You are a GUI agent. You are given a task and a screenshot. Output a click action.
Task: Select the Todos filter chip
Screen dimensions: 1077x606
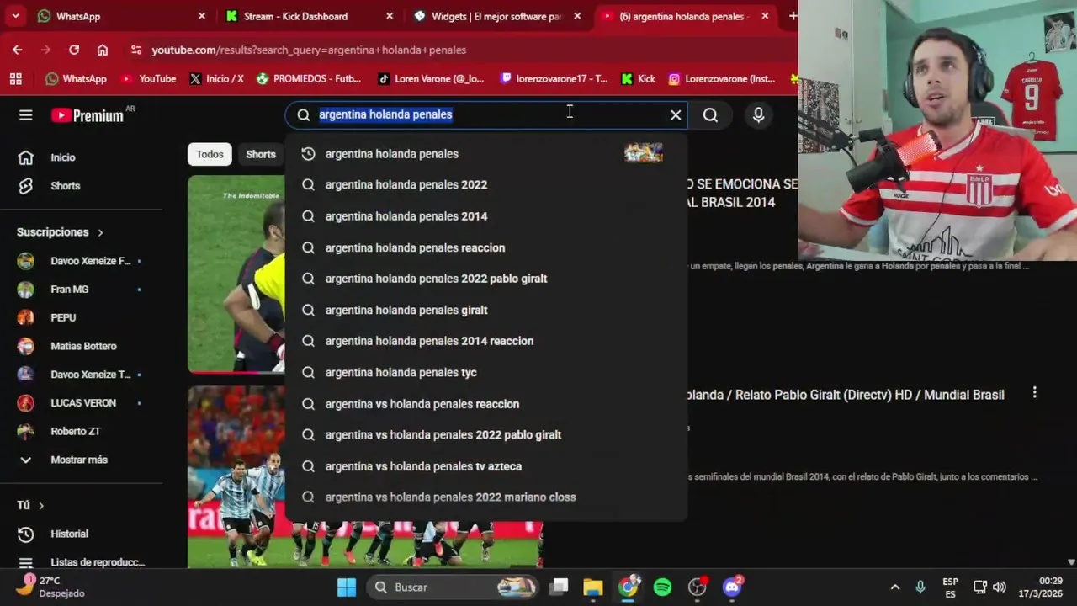(x=210, y=154)
